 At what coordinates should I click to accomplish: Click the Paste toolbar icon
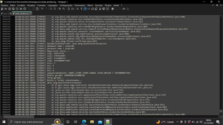coord(37,9)
